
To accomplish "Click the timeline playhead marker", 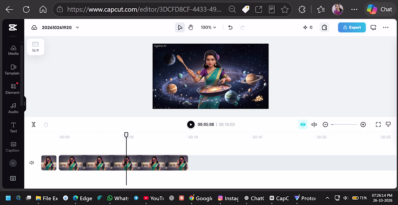I will pos(126,135).
